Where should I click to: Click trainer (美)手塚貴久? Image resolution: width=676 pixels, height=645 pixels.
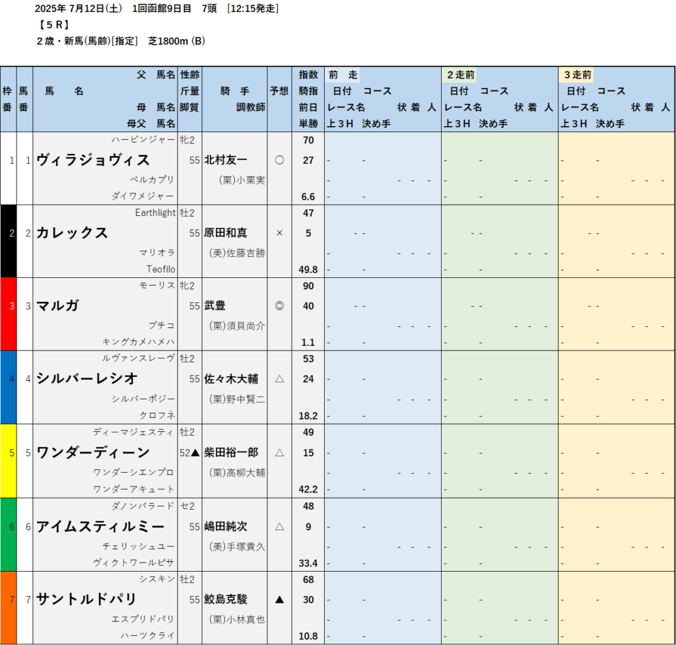237,546
